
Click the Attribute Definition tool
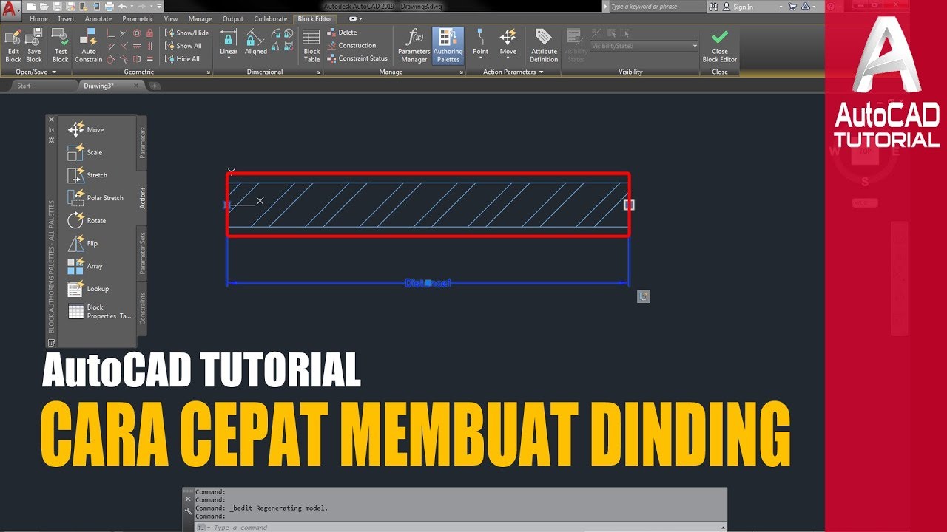coord(544,46)
